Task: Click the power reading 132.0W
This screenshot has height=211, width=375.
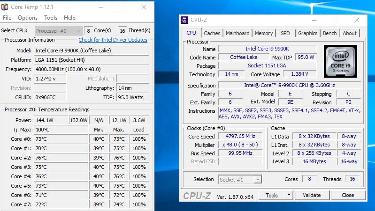Action: [x=79, y=120]
